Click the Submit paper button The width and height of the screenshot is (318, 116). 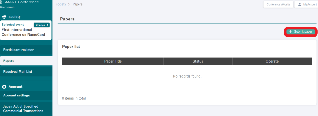point(301,32)
